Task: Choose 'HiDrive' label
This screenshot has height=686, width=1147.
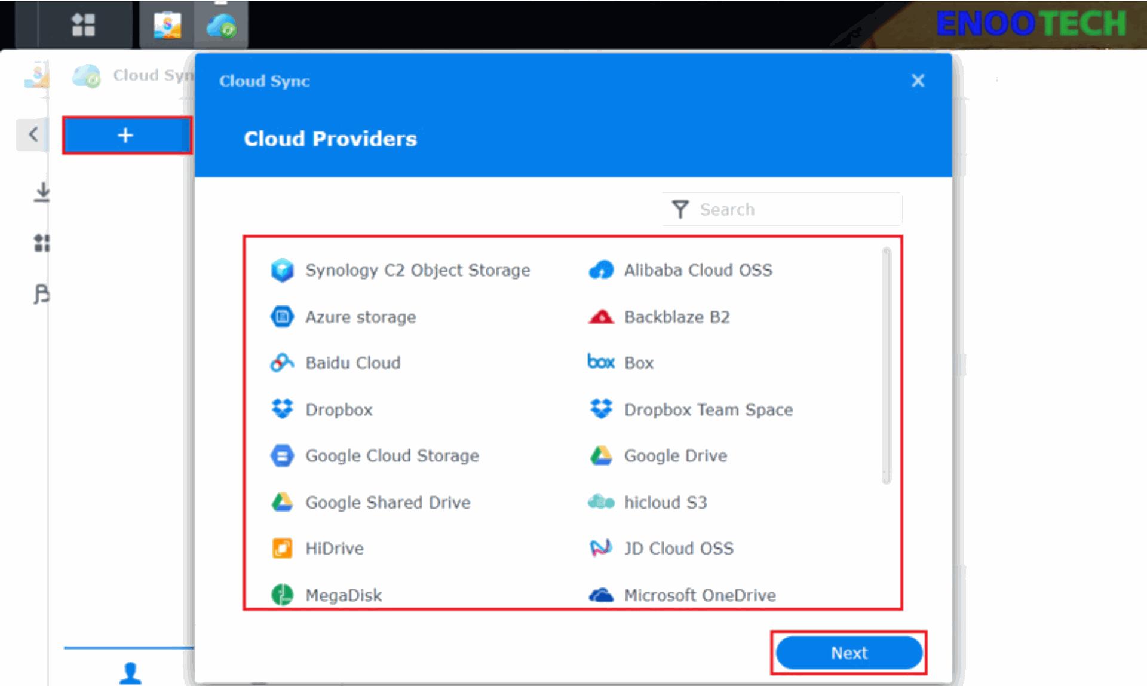Action: coord(335,549)
